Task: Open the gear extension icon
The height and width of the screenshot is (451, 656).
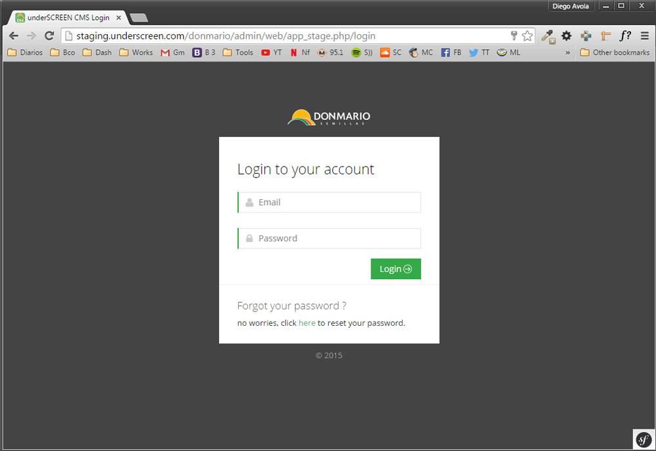Action: pyautogui.click(x=567, y=36)
